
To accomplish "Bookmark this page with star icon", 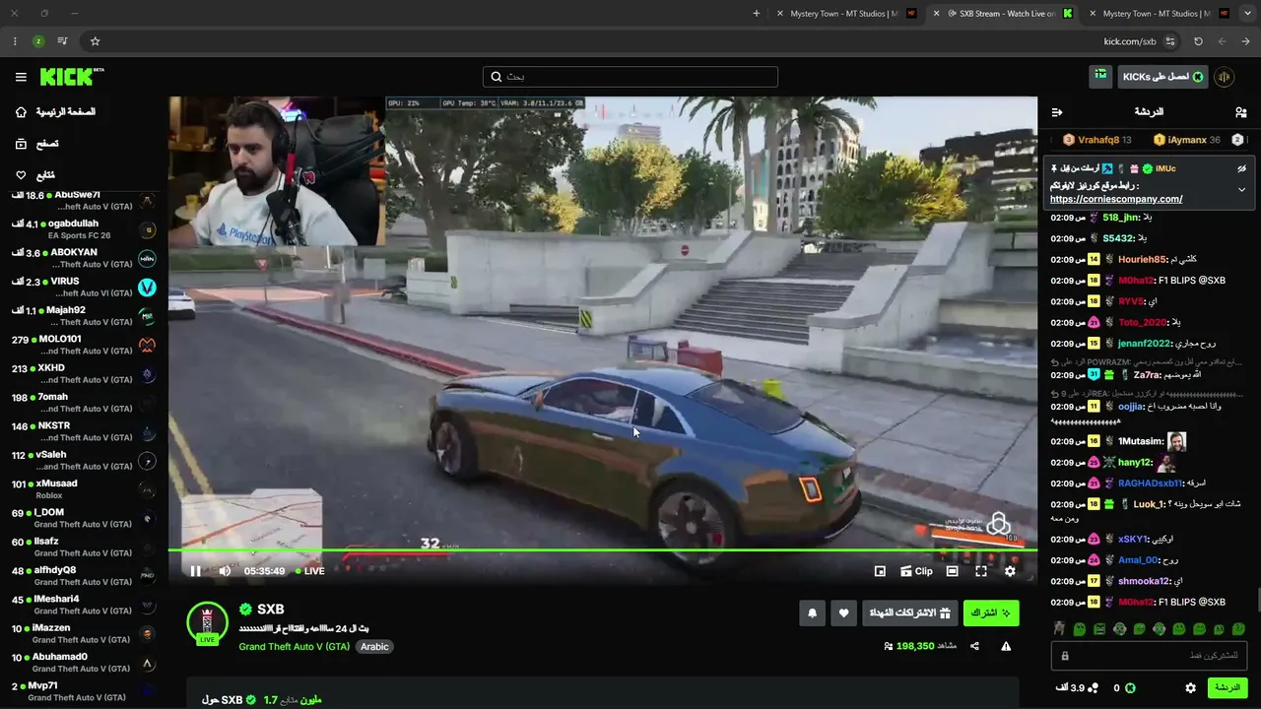I will pos(95,41).
